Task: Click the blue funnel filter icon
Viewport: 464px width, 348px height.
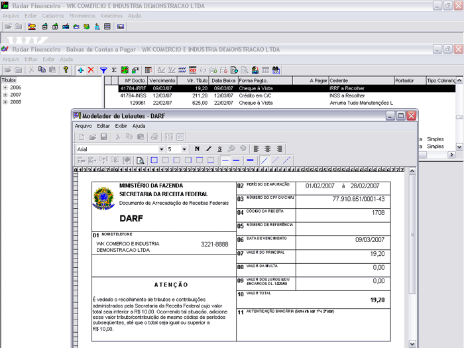Action: pos(103,70)
